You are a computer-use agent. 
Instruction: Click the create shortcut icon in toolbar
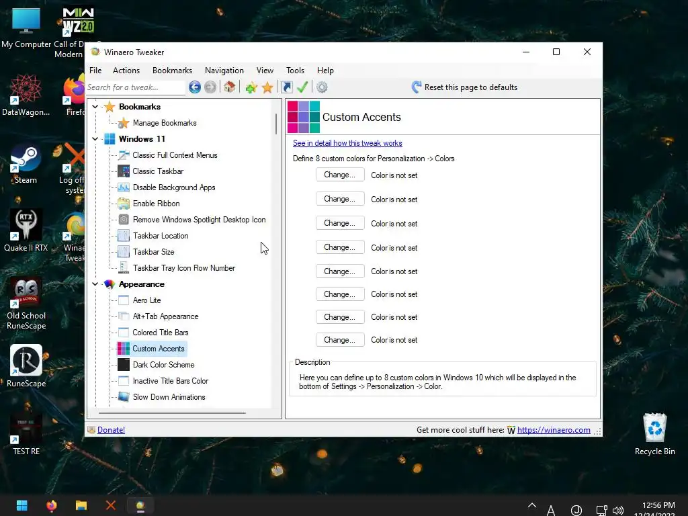(x=286, y=87)
